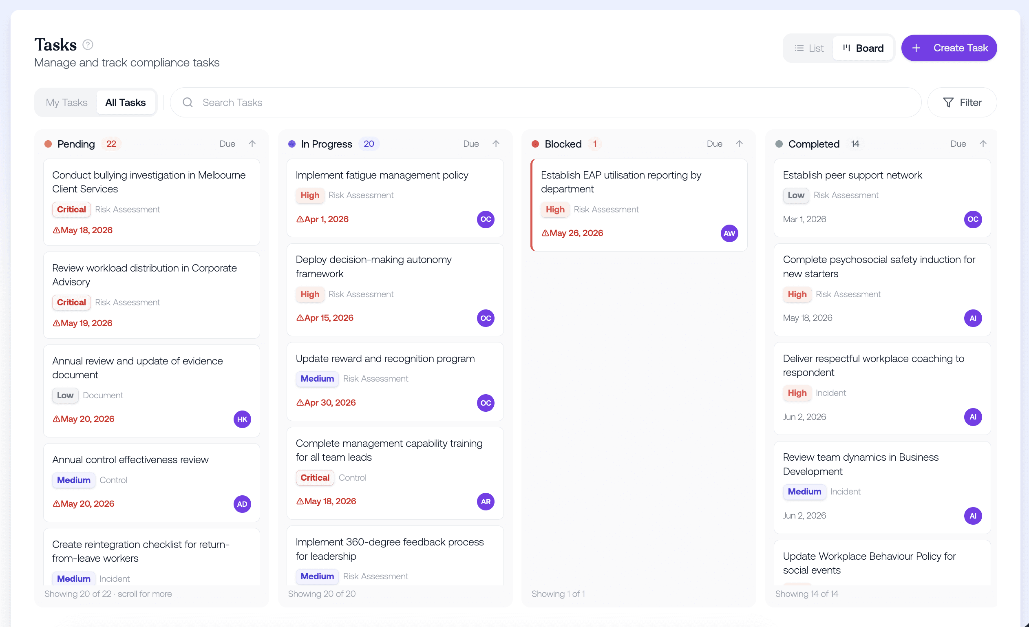The image size is (1029, 627).
Task: Focus the Search Tasks input field
Action: [545, 102]
